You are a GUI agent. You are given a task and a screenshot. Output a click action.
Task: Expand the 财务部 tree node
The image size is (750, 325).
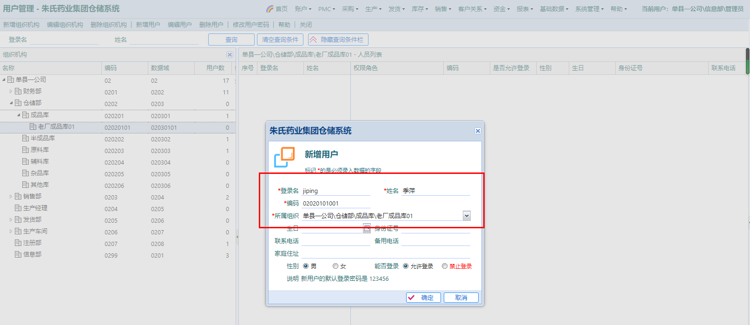pyautogui.click(x=11, y=92)
